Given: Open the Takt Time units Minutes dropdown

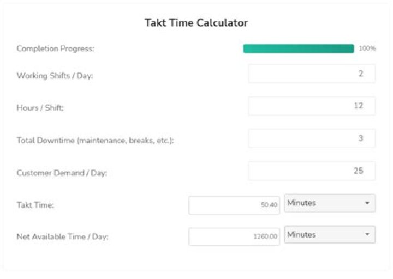Looking at the screenshot, I should tap(329, 203).
